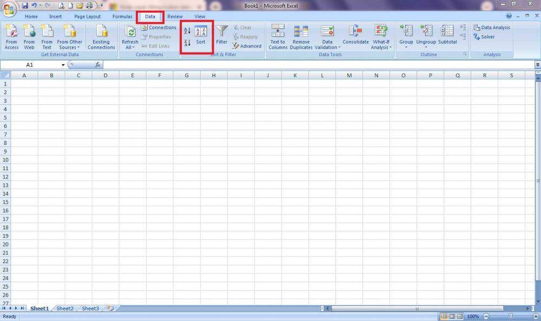Screen dimensions: 541x321
Task: Sort A to Z ascending
Action: point(187,31)
